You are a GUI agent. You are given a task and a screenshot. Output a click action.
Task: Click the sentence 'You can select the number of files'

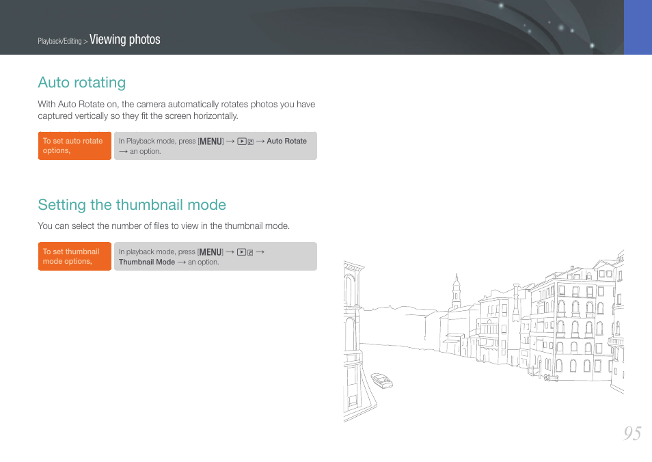163,226
